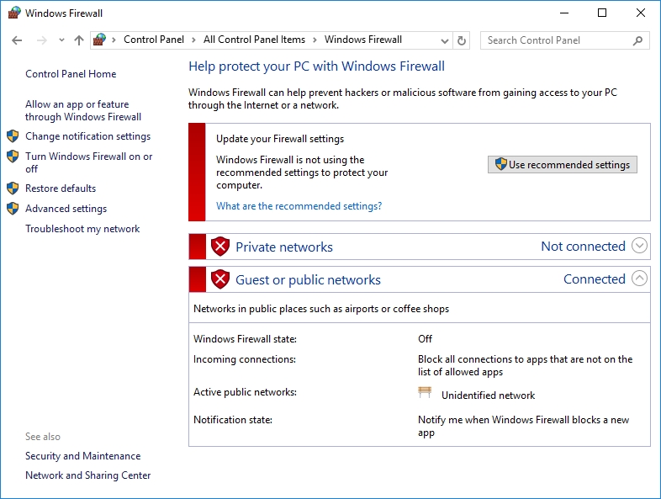Image resolution: width=661 pixels, height=499 pixels.
Task: Open Network and Sharing Center link
Action: 87,475
